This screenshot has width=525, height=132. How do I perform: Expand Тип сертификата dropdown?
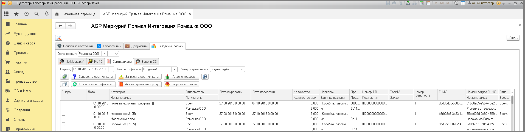click(x=174, y=69)
